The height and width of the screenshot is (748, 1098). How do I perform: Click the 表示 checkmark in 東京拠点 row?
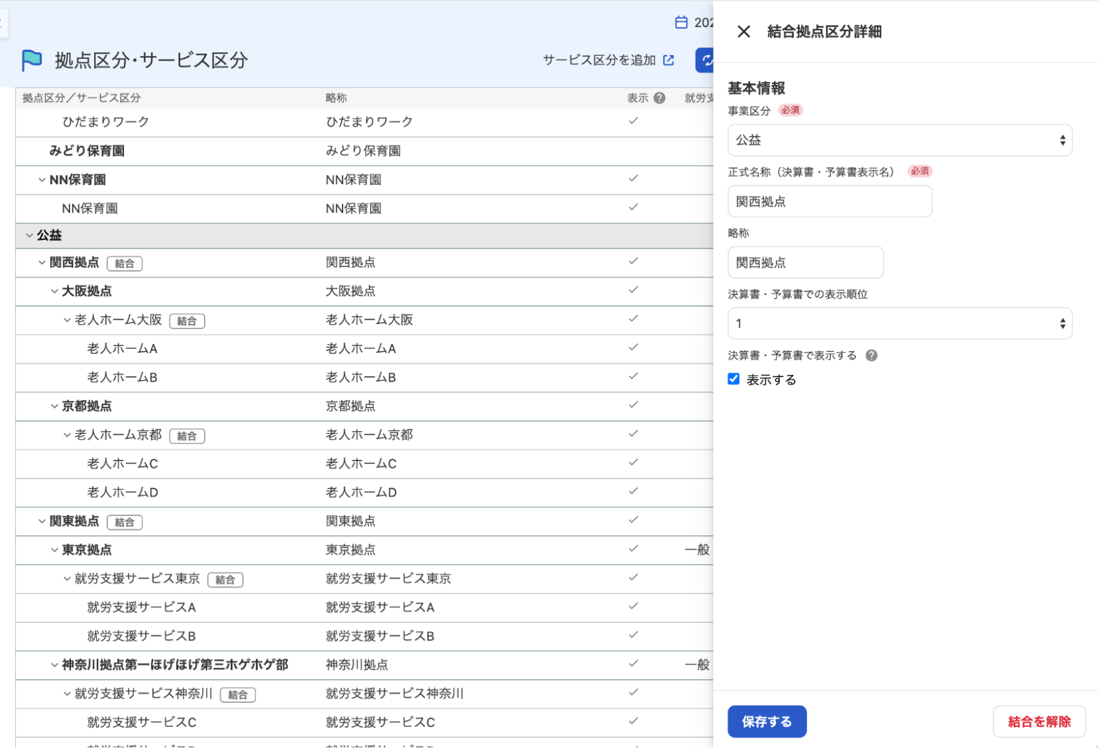coord(633,549)
